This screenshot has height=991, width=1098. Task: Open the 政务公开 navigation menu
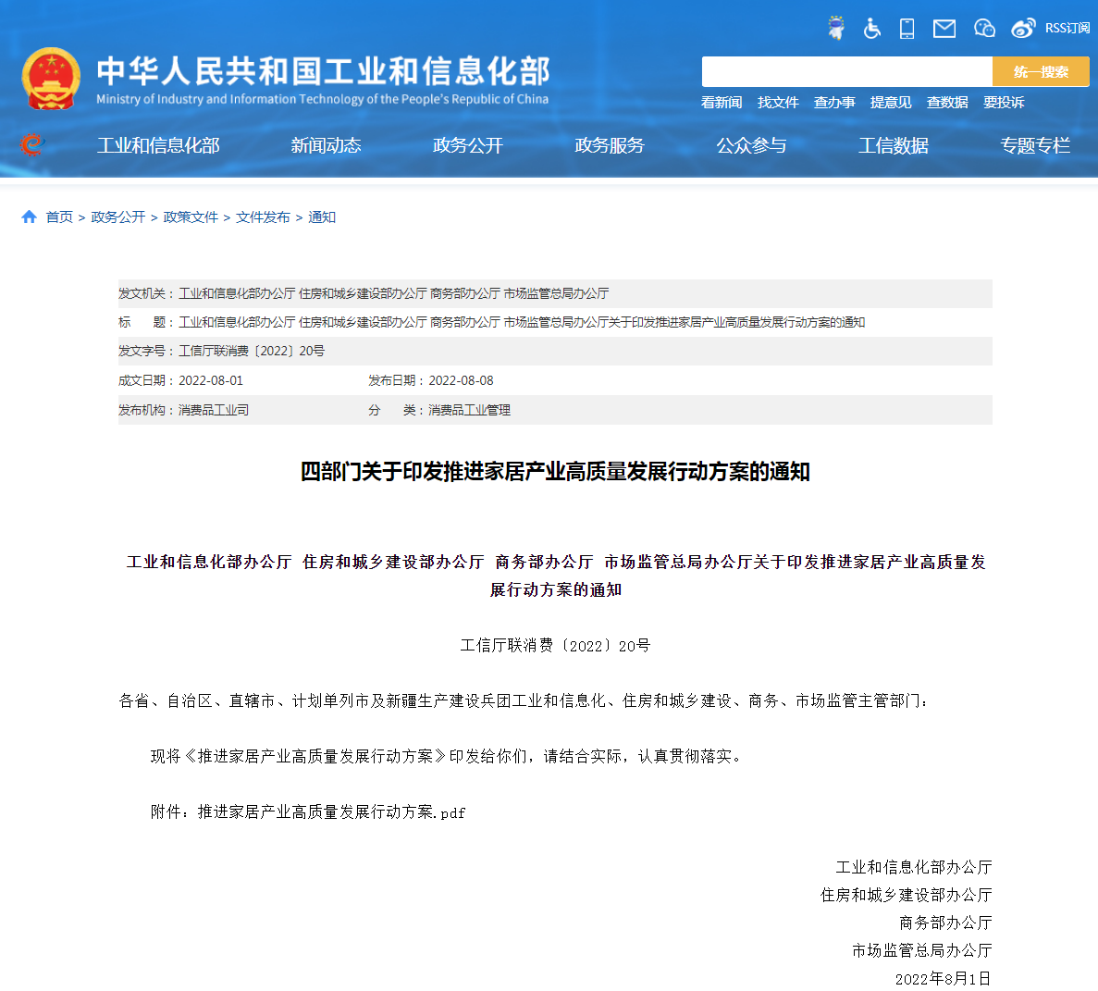(x=467, y=145)
